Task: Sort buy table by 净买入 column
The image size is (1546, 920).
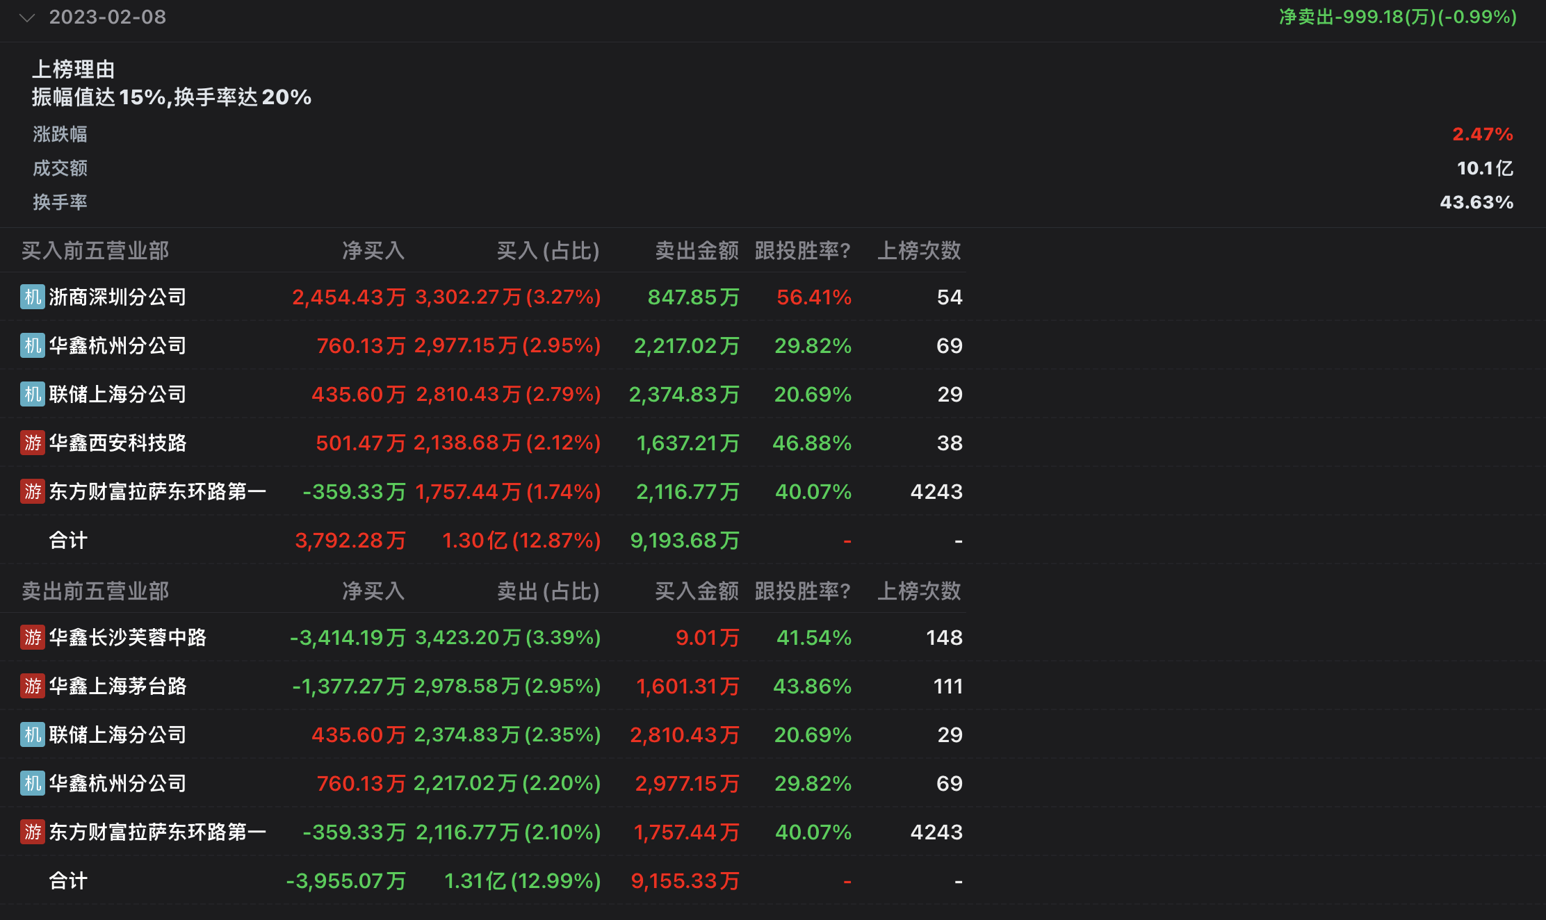Action: point(373,250)
